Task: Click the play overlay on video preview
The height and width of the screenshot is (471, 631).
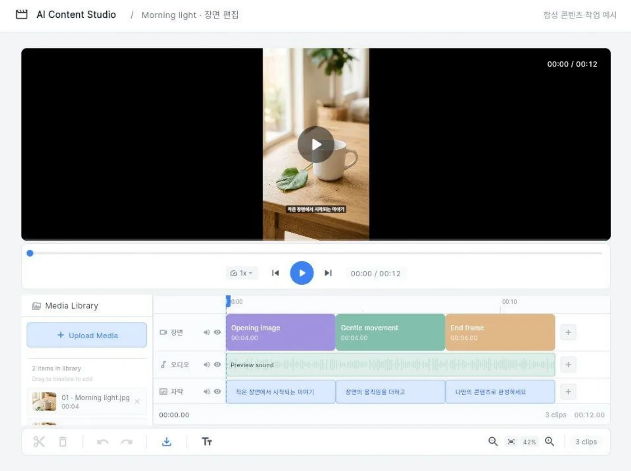Action: 316,144
